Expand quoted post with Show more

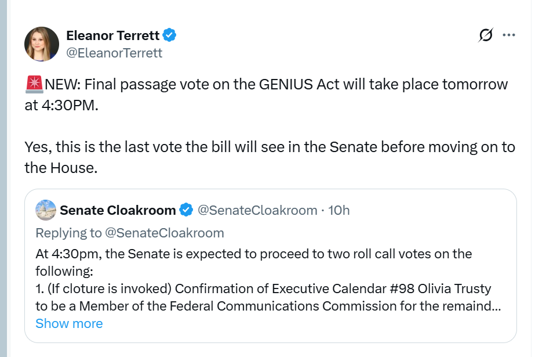[x=69, y=323]
